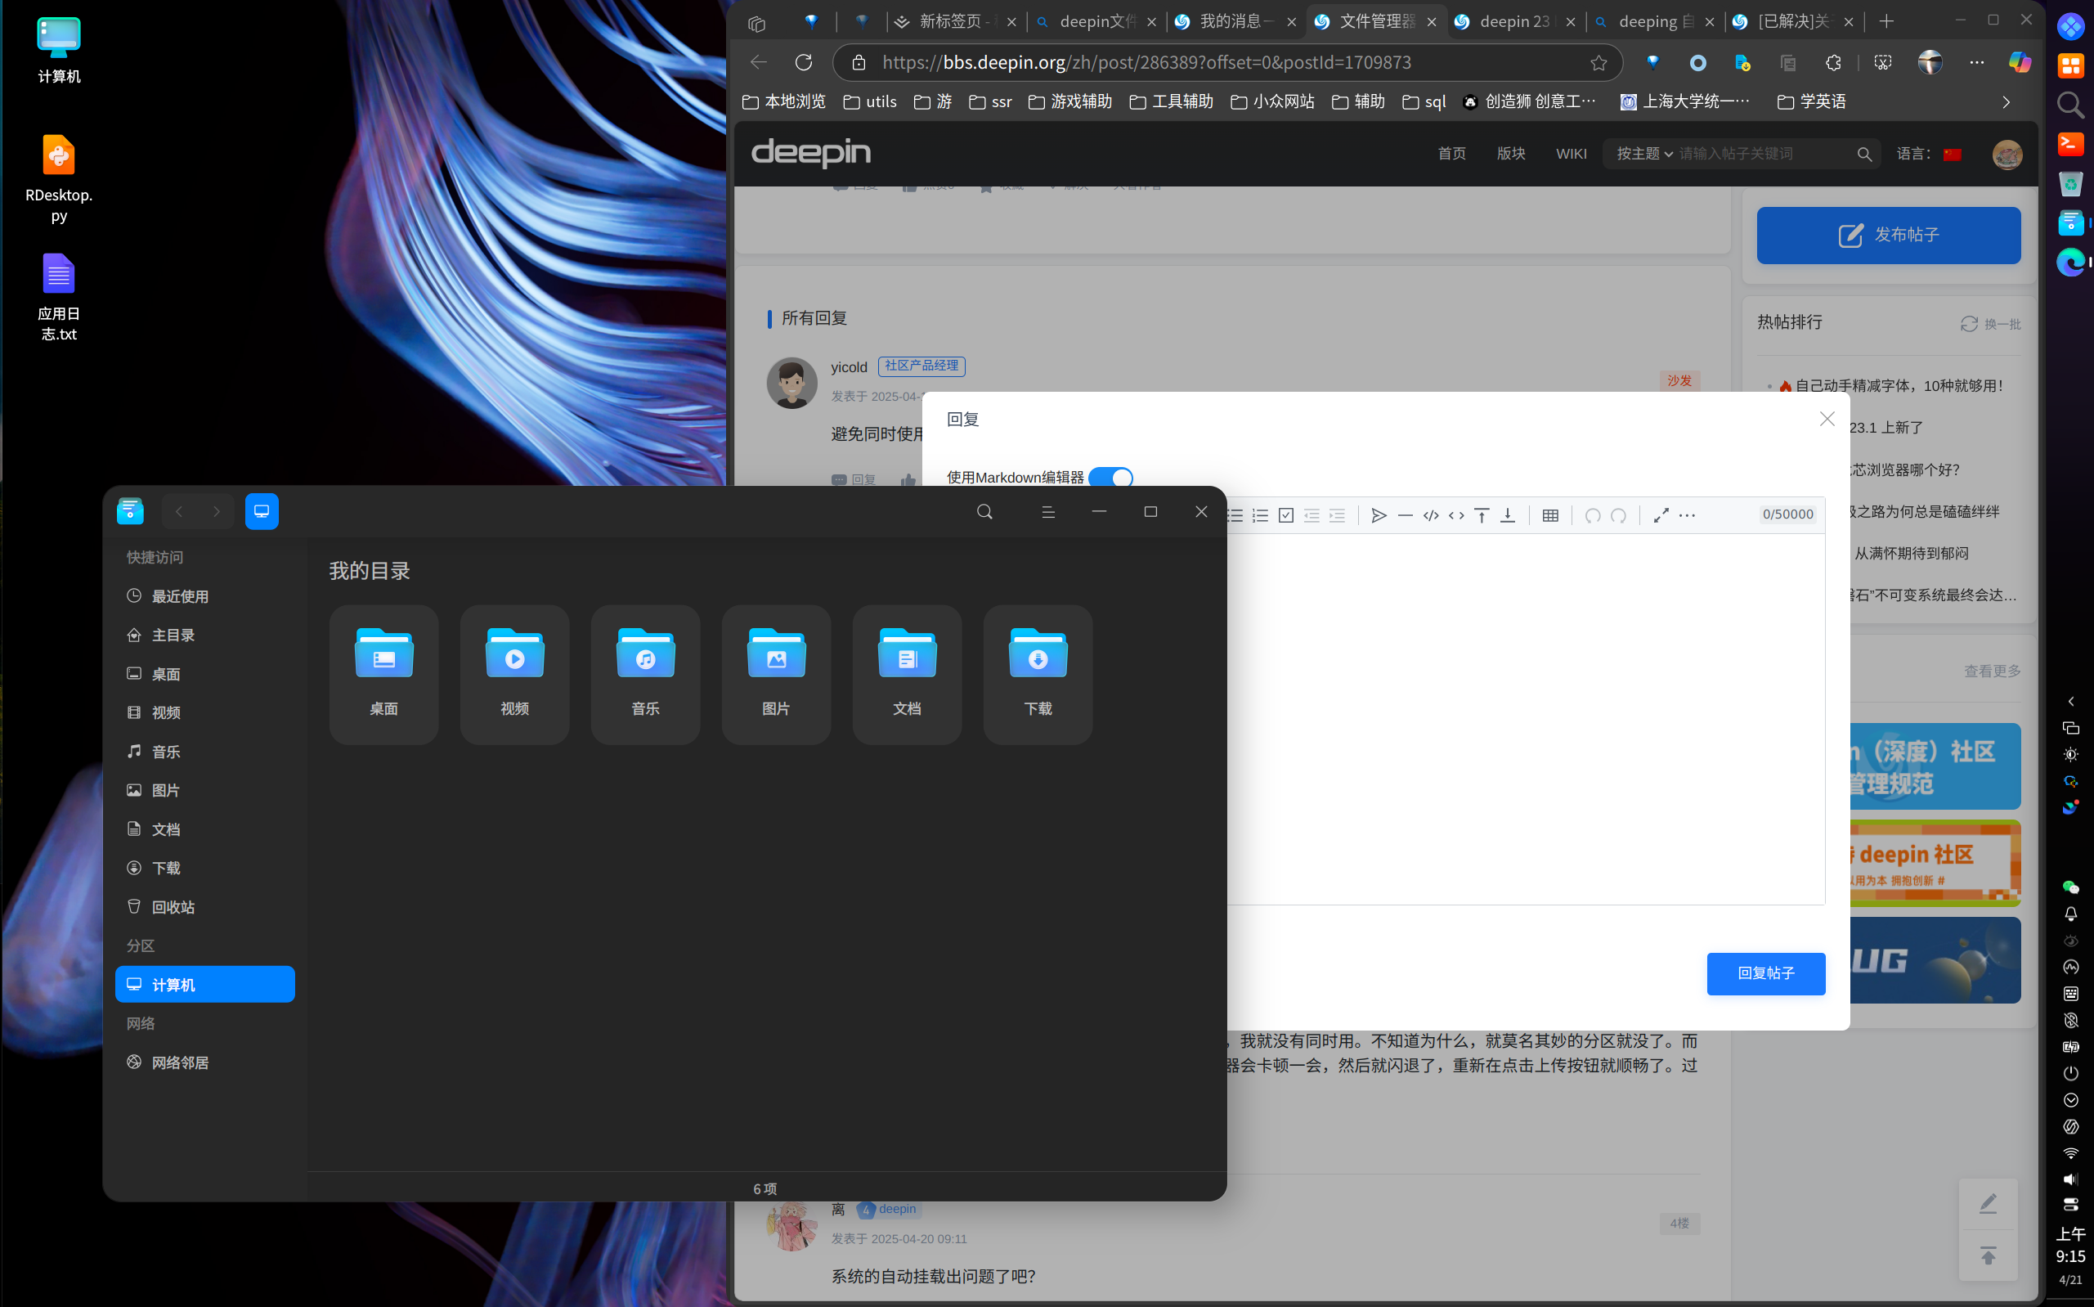Select 文档 in the sidebar
The width and height of the screenshot is (2094, 1307).
[204, 829]
